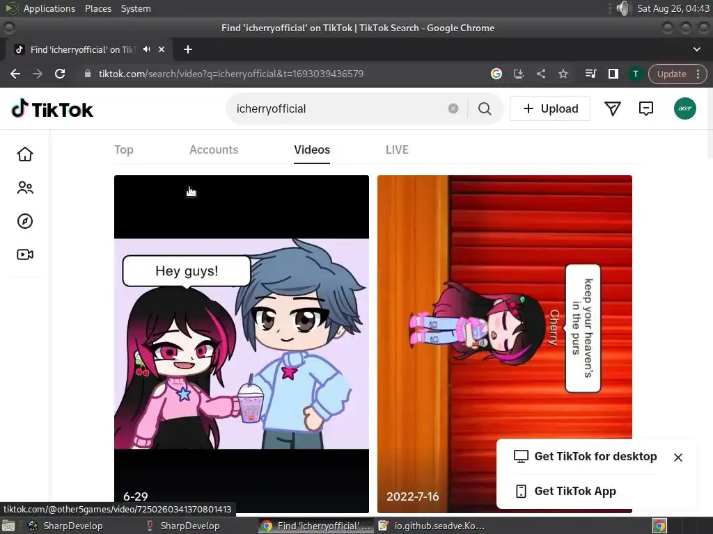Dismiss the Get TikTok popup
Image resolution: width=713 pixels, height=534 pixels.
pos(677,458)
